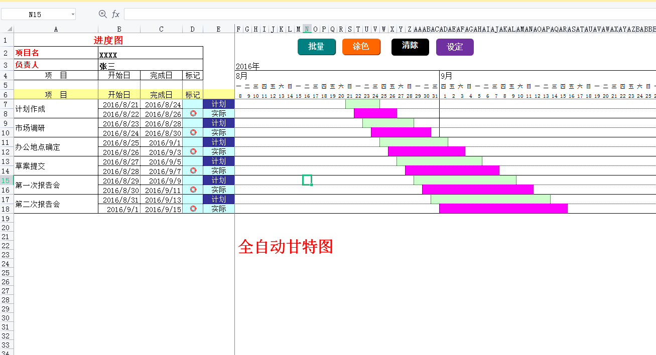Screen dimensions: 656x355
Task: Select row 1 header
Action: click(x=7, y=40)
